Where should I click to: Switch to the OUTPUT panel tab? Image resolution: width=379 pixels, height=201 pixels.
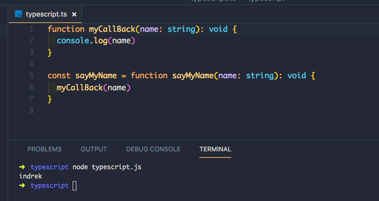click(x=94, y=149)
